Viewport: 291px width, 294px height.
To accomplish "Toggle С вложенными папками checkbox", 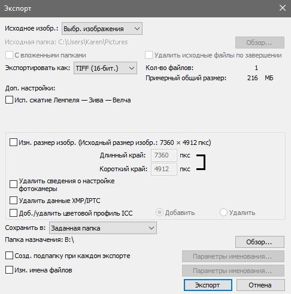I will click(9, 55).
